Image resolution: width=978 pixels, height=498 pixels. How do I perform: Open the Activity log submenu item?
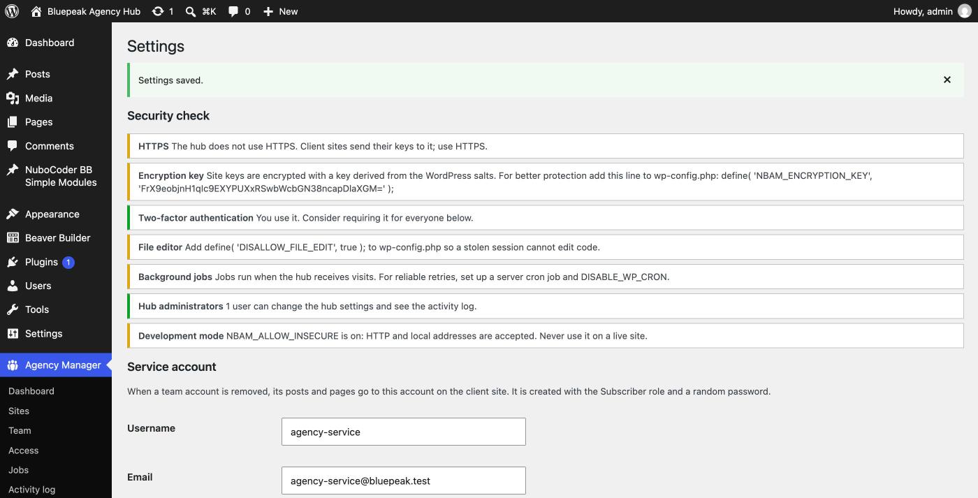31,490
